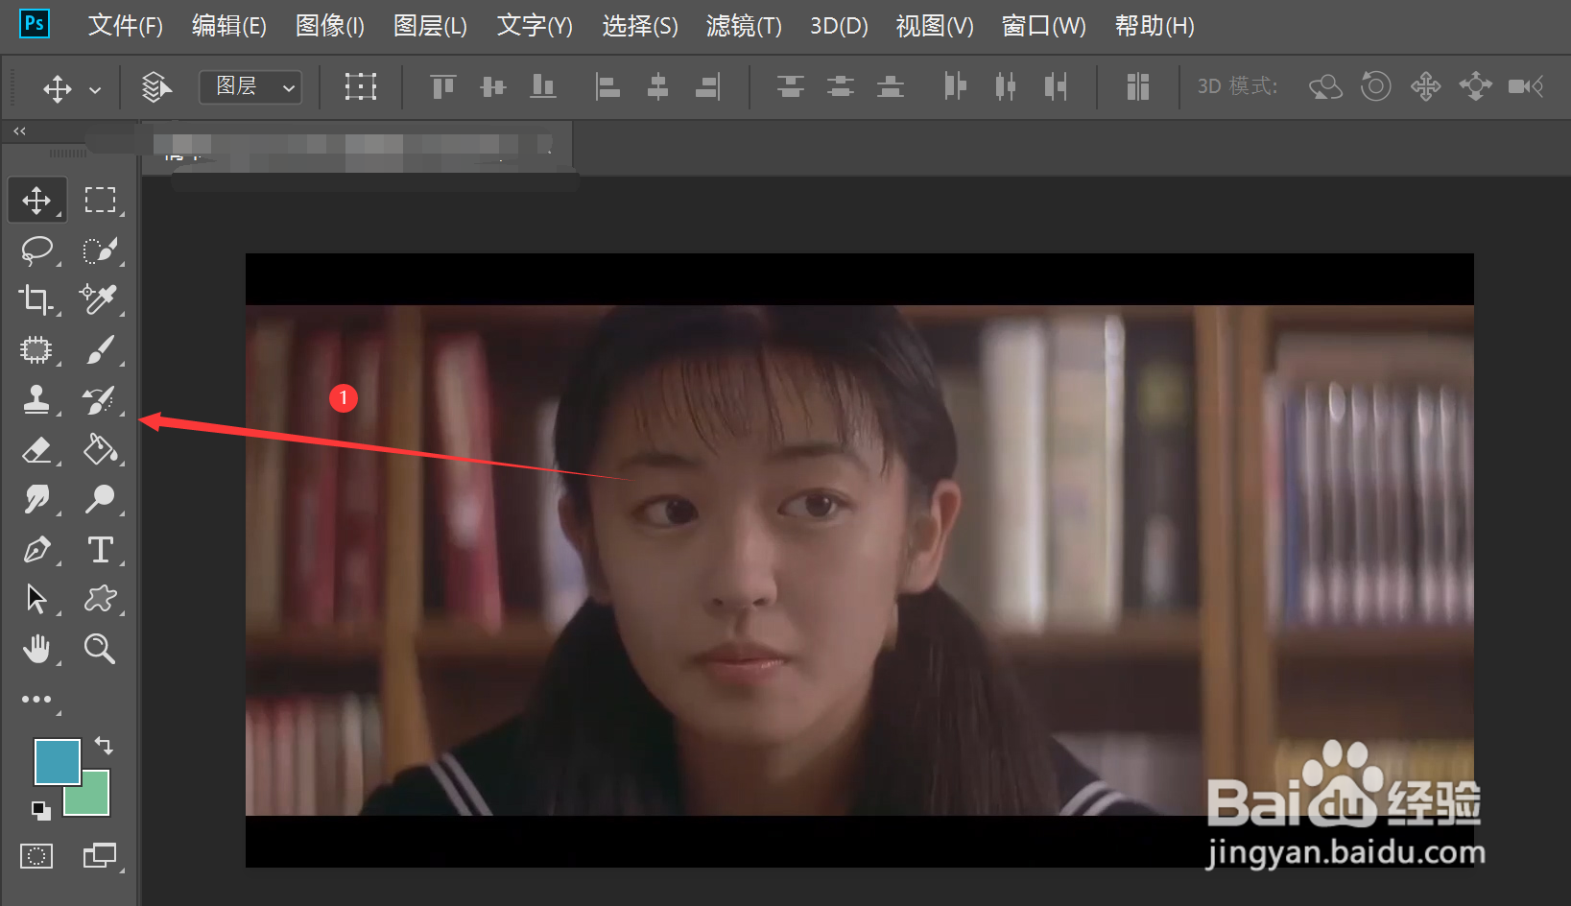Select the Move tool in toolbox

36,200
